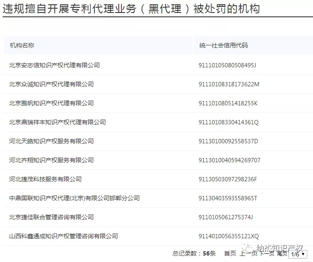The image size is (313, 262).
Task: Go to 首页 first page link
Action: 230,253
